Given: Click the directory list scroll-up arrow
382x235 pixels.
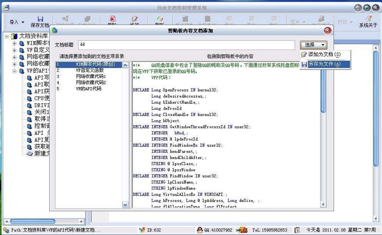Looking at the screenshot, I should point(125,65).
